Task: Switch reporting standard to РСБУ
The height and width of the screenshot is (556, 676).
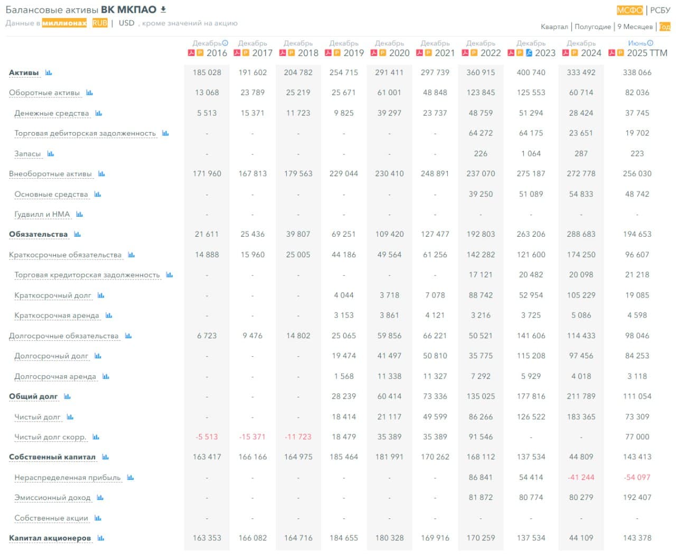Action: (660, 10)
